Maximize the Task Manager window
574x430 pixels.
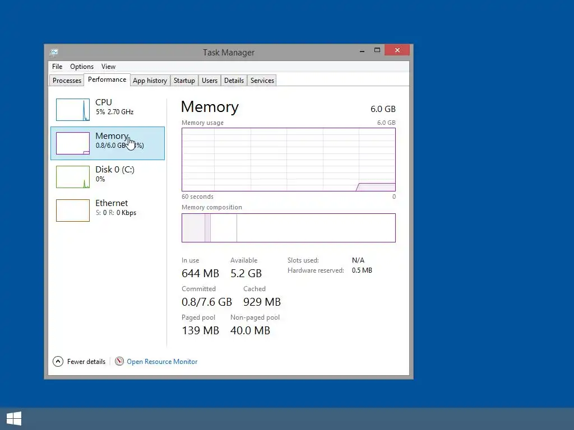coord(377,50)
